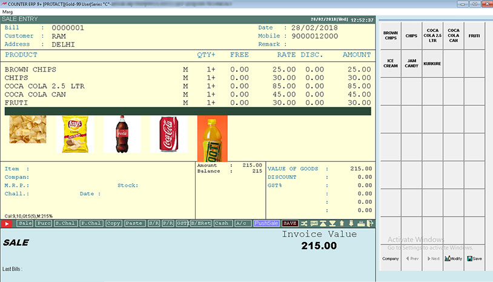Click the PushSale button
This screenshot has width=493, height=282.
click(266, 223)
